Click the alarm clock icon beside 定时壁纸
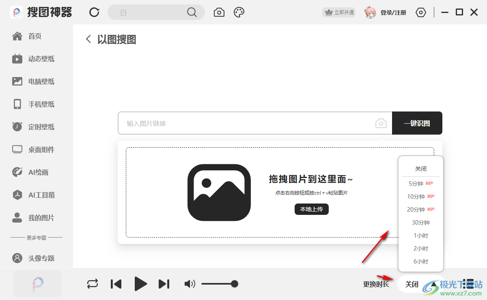The image size is (487, 300). click(x=17, y=126)
